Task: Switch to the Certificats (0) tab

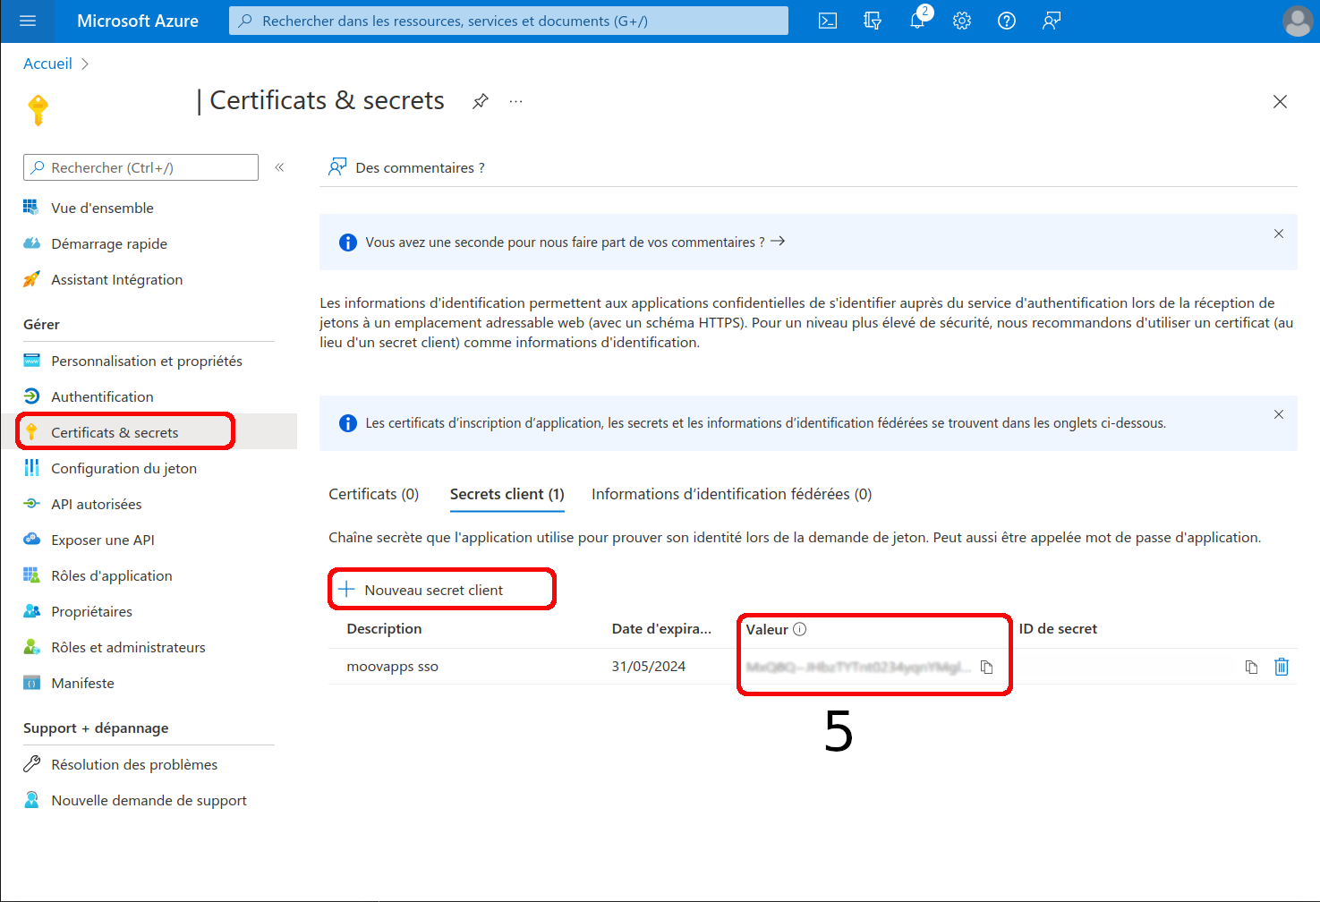Action: (373, 494)
